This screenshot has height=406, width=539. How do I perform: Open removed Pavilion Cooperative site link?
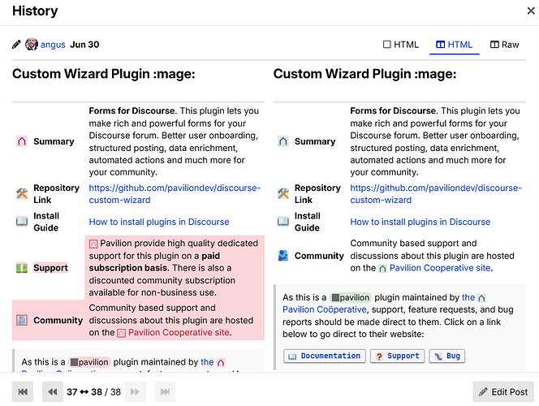pyautogui.click(x=179, y=333)
